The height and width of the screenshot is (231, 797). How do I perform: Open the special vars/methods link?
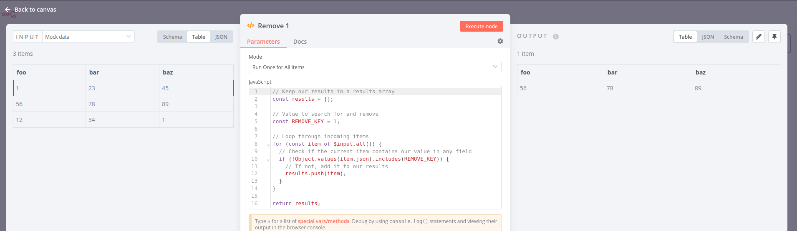pos(323,221)
